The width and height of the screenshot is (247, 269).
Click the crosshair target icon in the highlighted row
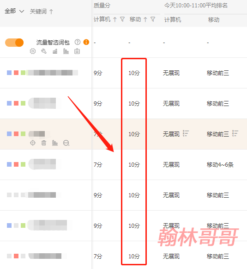[33, 143]
